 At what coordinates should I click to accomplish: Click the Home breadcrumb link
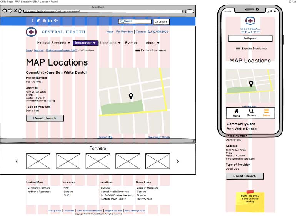(29, 50)
